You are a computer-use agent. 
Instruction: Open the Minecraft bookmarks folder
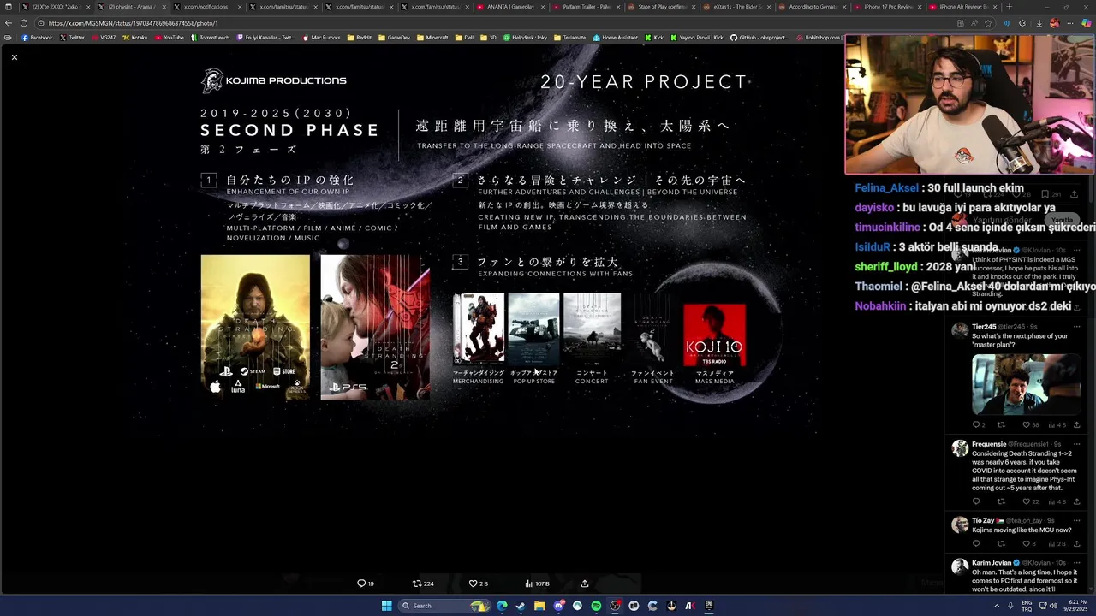pyautogui.click(x=432, y=38)
